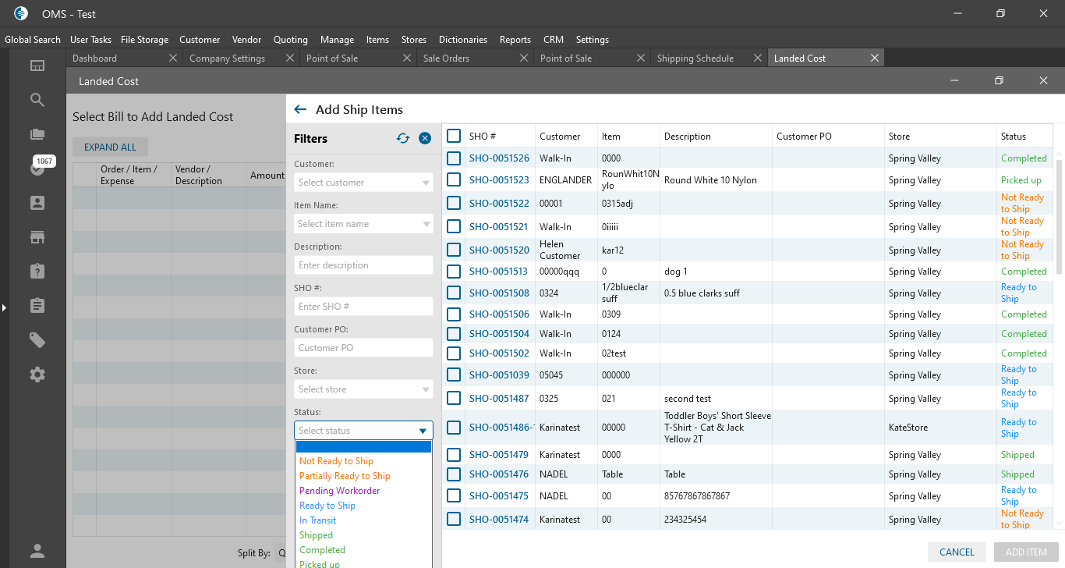This screenshot has height=568, width=1065.
Task: Open the settings gear in sidebar
Action: pos(37,375)
